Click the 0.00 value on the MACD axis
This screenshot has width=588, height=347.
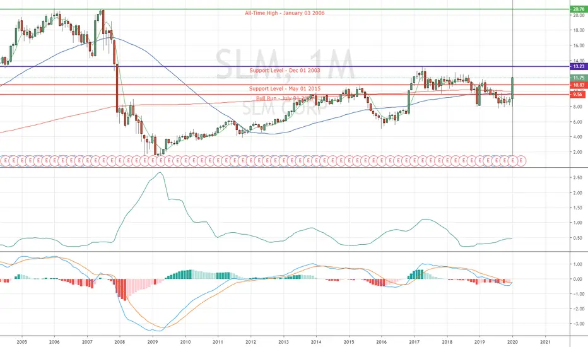coord(577,279)
